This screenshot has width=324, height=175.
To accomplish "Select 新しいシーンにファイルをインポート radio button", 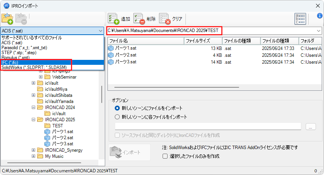I will 117,108.
